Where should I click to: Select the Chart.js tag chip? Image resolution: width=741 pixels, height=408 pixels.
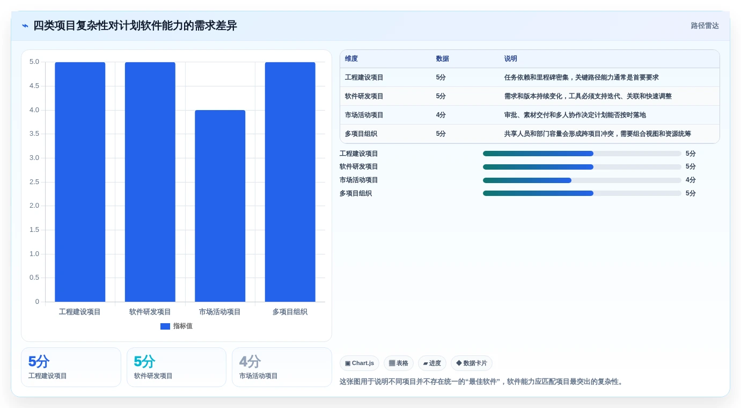pyautogui.click(x=360, y=363)
